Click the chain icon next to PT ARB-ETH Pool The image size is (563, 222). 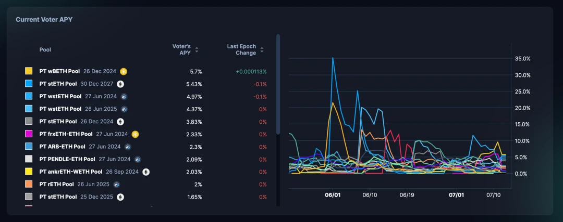(128, 147)
